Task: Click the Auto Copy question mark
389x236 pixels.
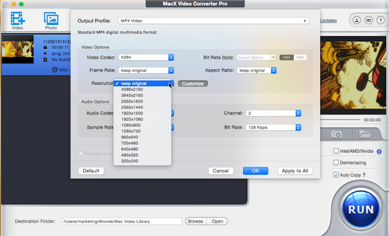Action: click(364, 175)
